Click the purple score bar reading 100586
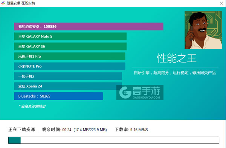This screenshot has width=226, height=148. tap(89, 26)
